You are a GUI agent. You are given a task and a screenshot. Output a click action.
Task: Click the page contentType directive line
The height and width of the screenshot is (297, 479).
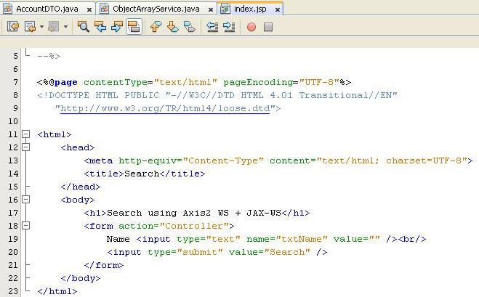pyautogui.click(x=194, y=82)
